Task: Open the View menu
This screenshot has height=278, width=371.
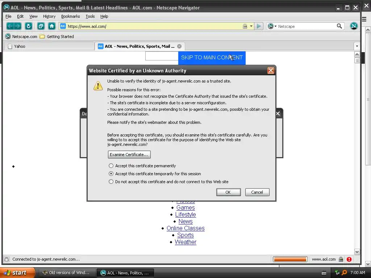Action: (x=33, y=16)
